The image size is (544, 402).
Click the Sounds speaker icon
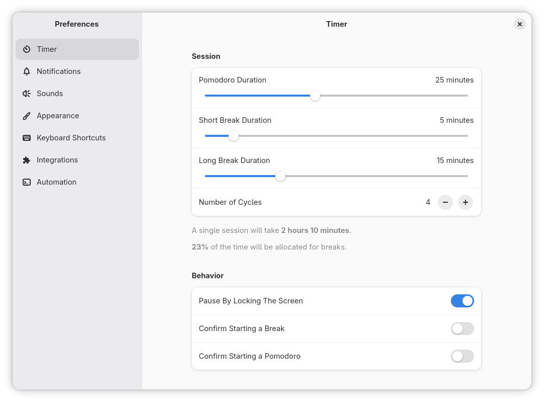pos(27,94)
